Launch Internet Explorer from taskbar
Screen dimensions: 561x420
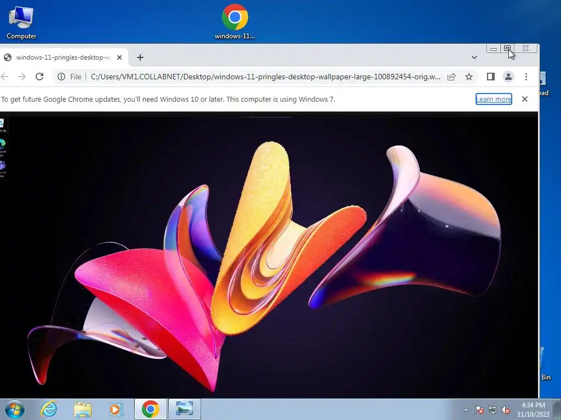(x=49, y=409)
